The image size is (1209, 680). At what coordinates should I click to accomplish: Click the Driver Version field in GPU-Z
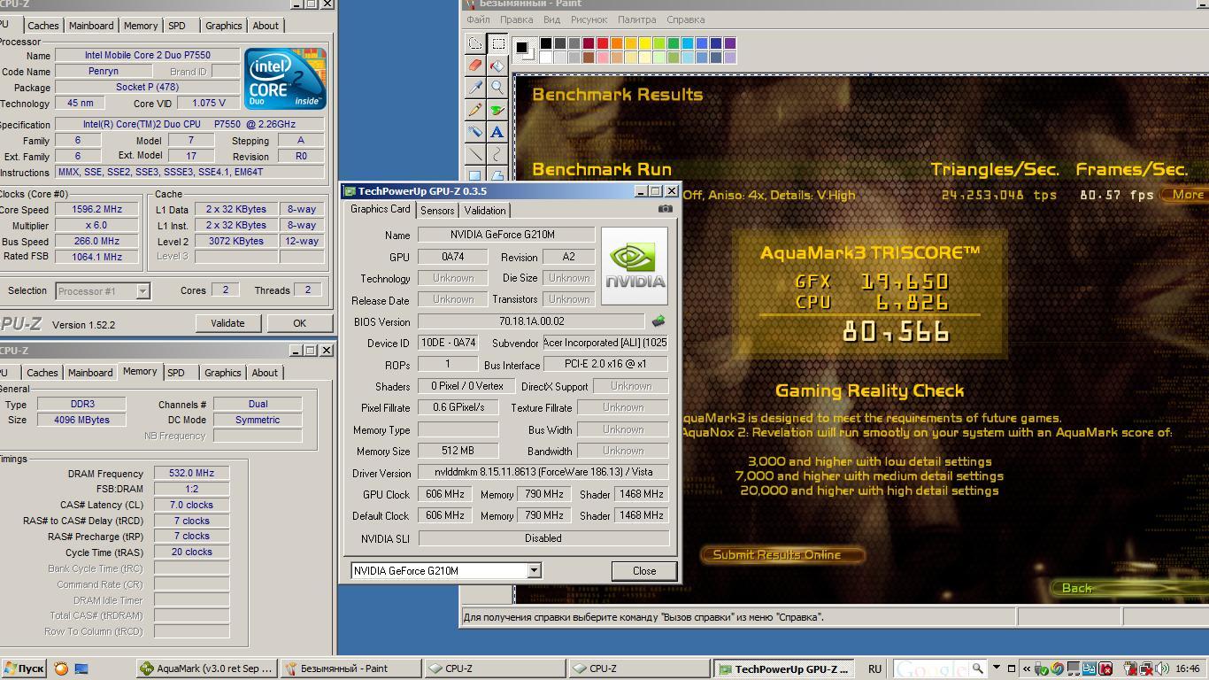click(543, 472)
